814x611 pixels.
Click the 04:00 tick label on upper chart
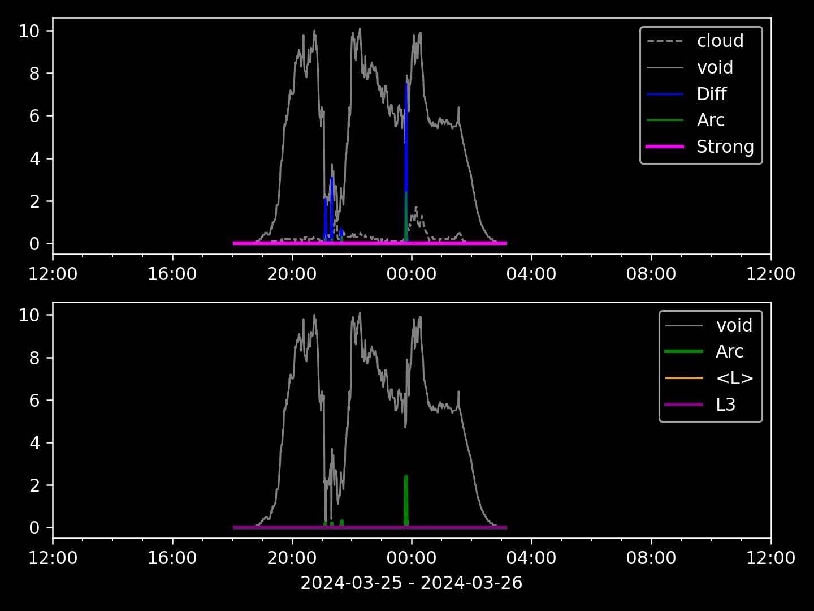[531, 274]
